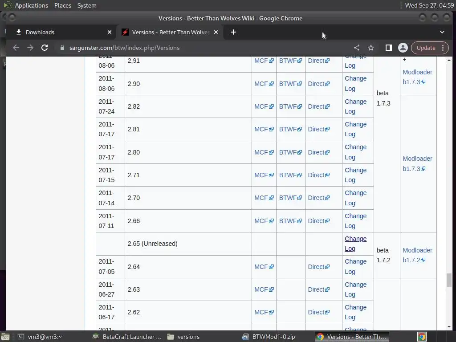The height and width of the screenshot is (342, 456).
Task: Bookmark page with the star icon
Action: pyautogui.click(x=371, y=48)
